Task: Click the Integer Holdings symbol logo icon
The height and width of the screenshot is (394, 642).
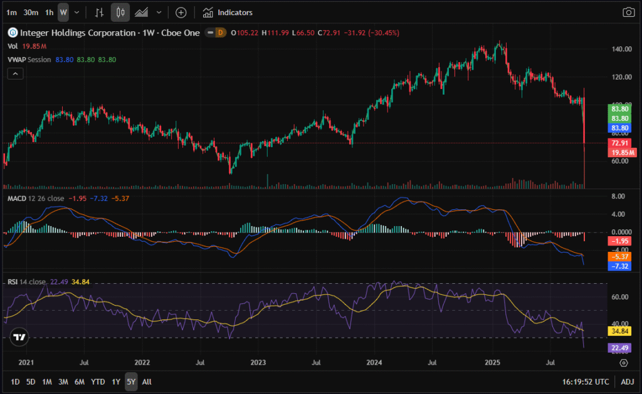Action: 12,33
